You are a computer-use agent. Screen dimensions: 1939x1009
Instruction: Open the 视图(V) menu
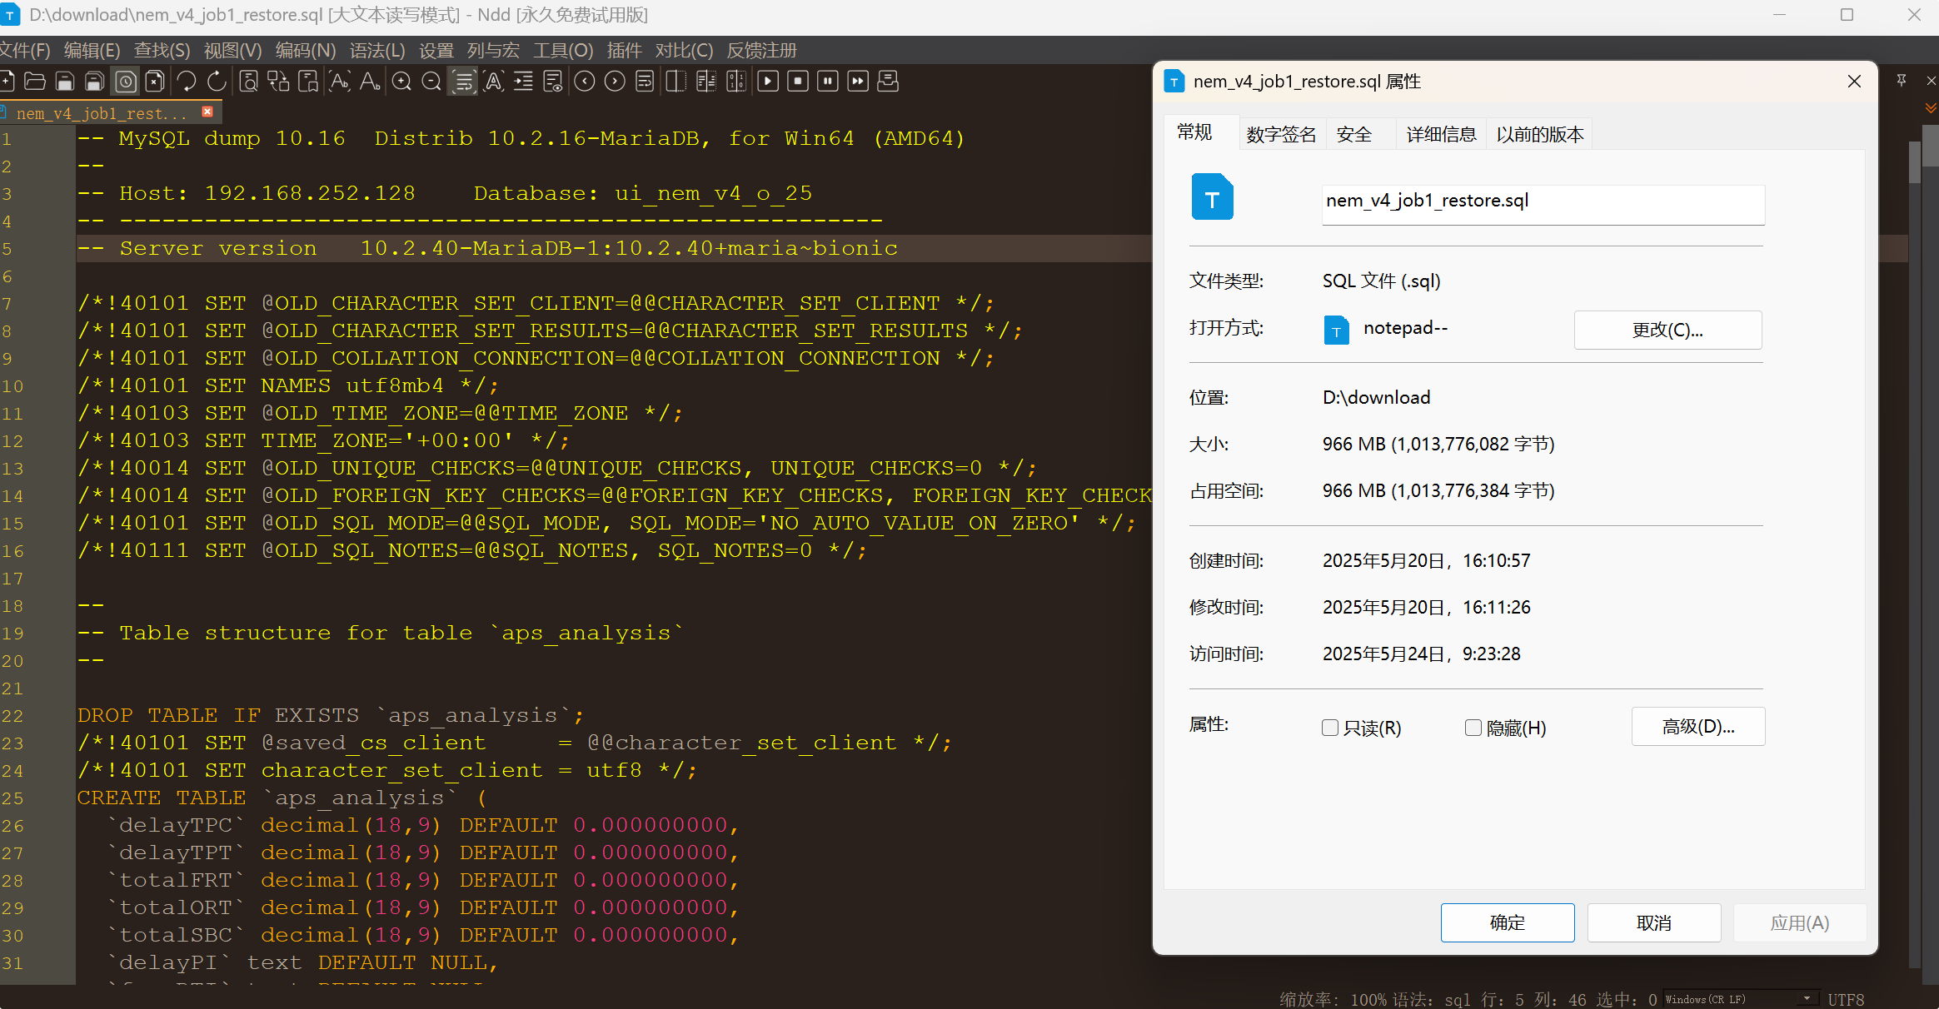[232, 50]
